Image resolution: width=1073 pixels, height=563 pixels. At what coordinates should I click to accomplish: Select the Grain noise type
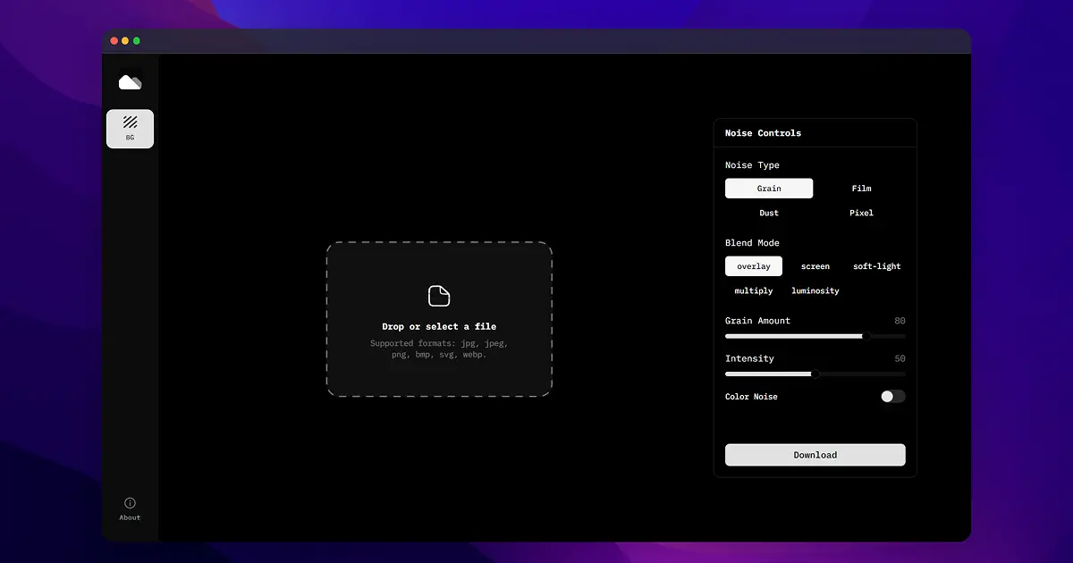click(768, 189)
